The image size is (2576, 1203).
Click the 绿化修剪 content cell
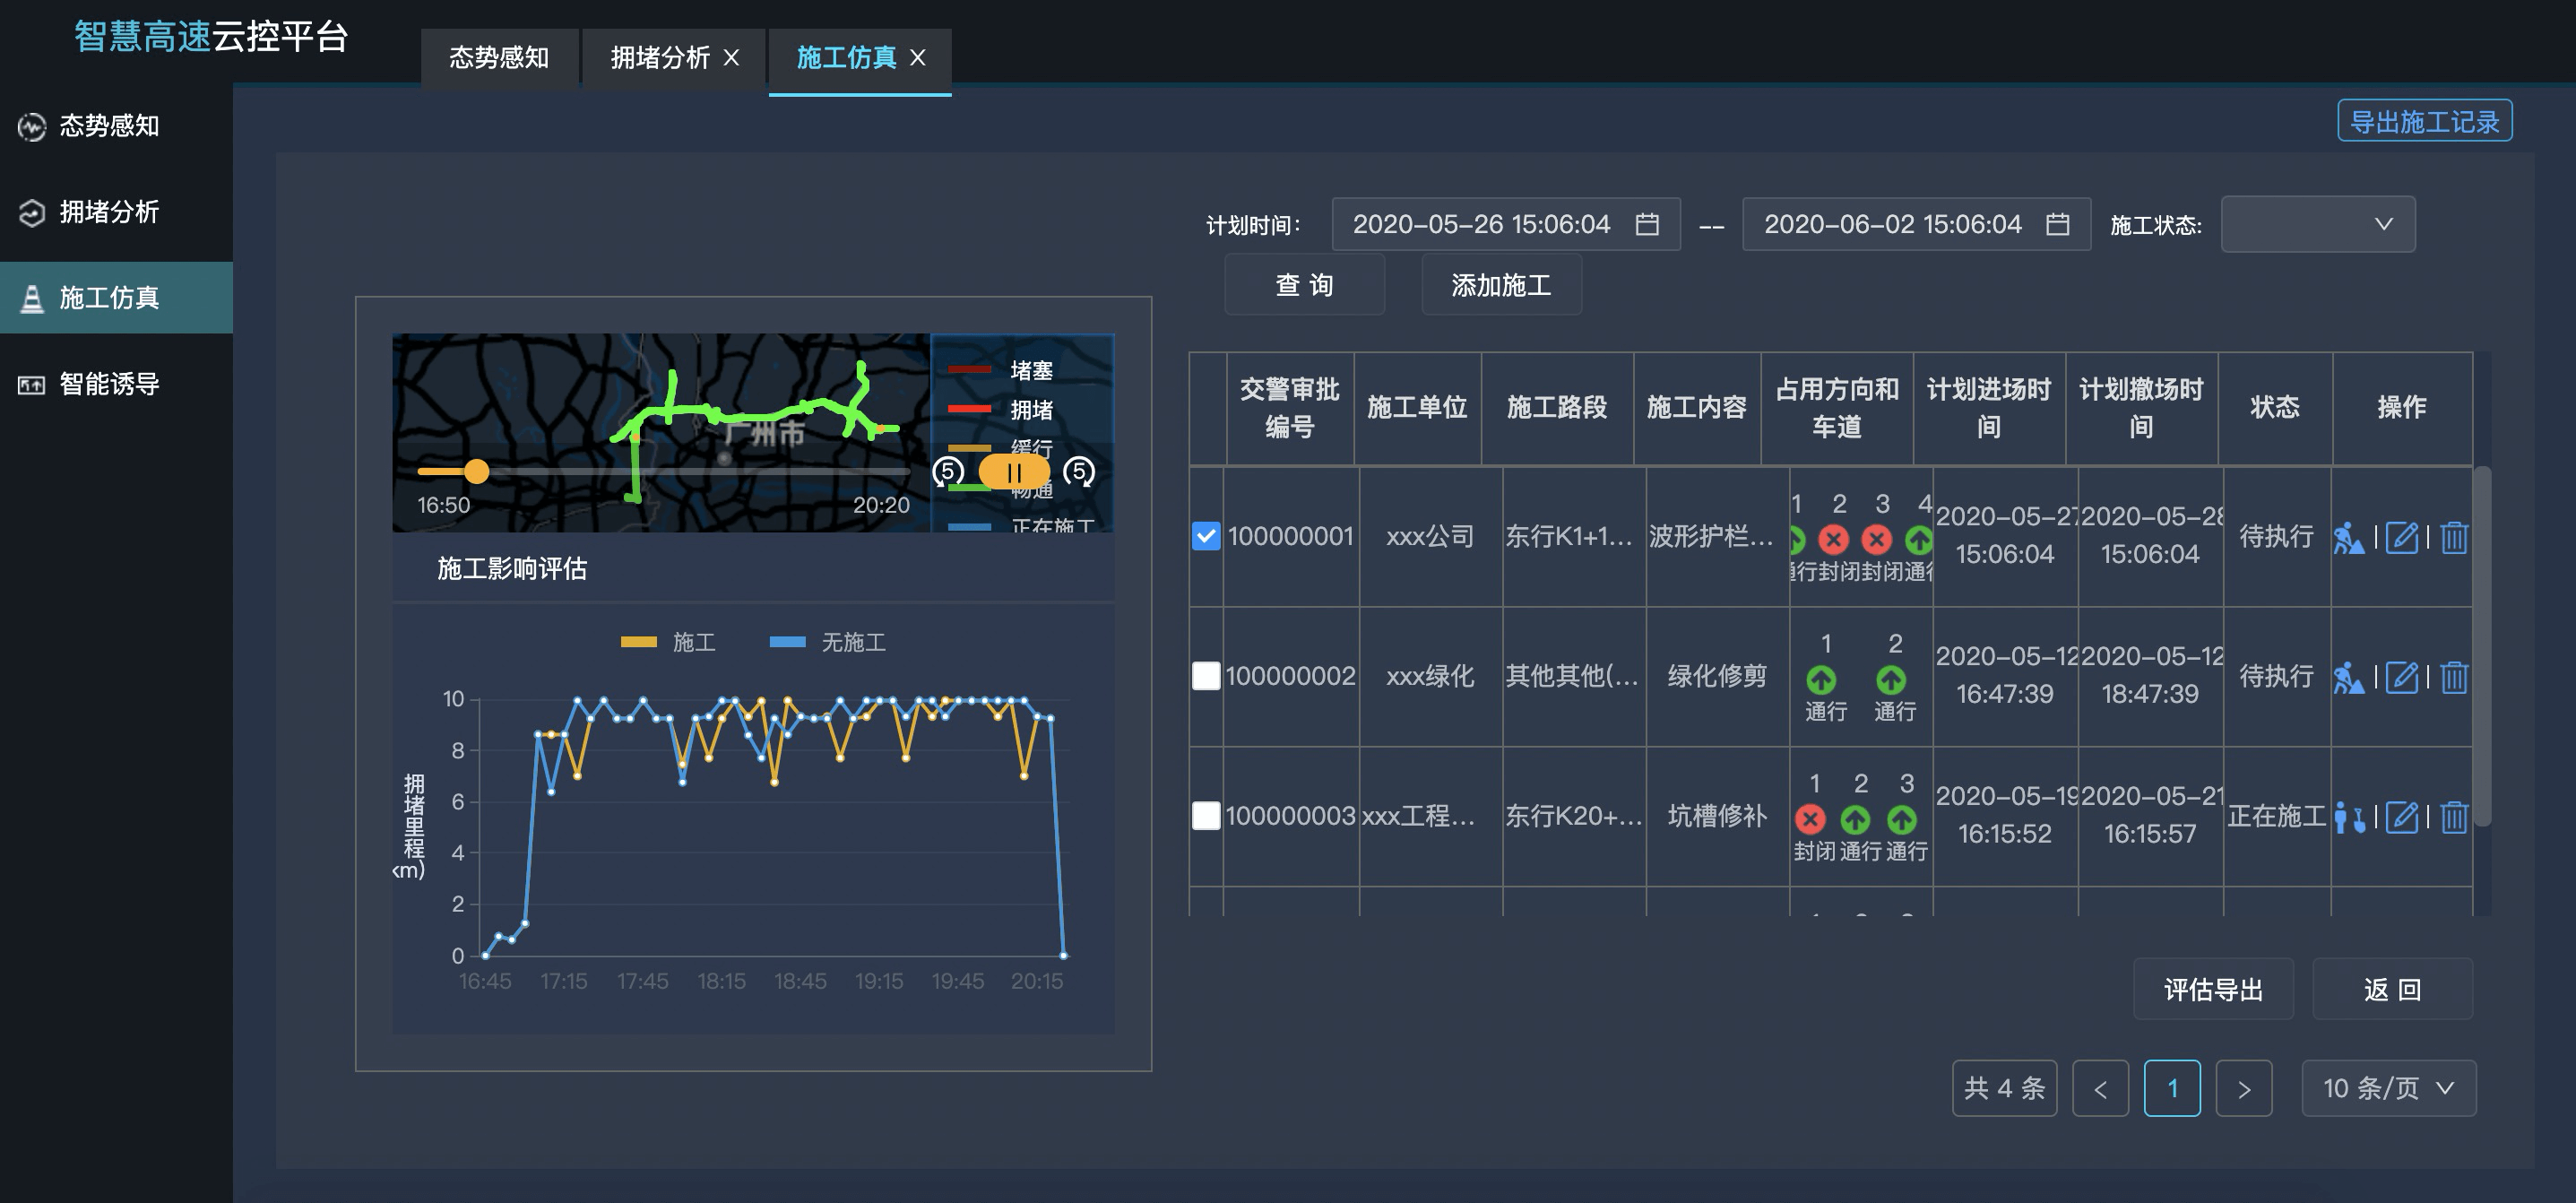(x=1717, y=676)
